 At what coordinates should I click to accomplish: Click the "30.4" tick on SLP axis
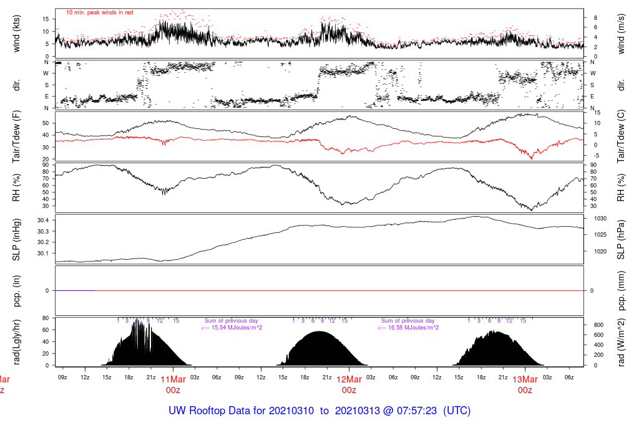[43, 220]
